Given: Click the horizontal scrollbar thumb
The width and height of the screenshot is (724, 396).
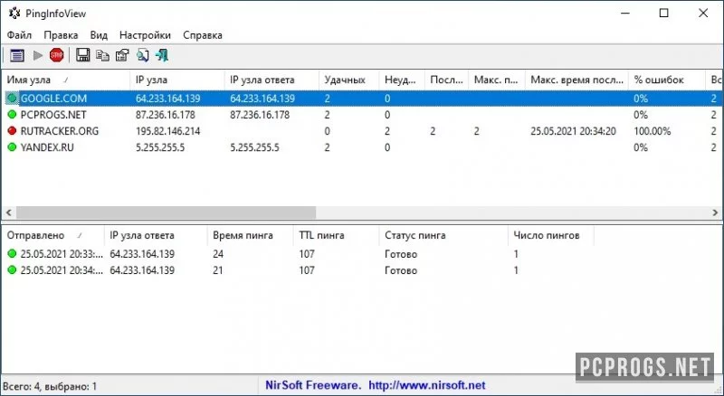Looking at the screenshot, I should [167, 212].
